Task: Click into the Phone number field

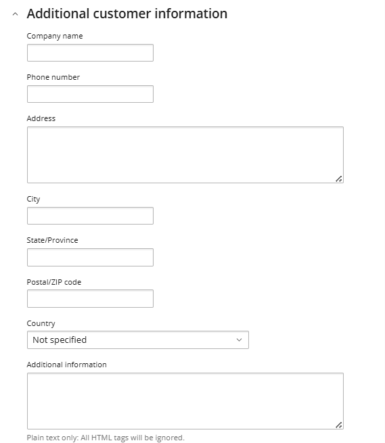Action: 90,94
